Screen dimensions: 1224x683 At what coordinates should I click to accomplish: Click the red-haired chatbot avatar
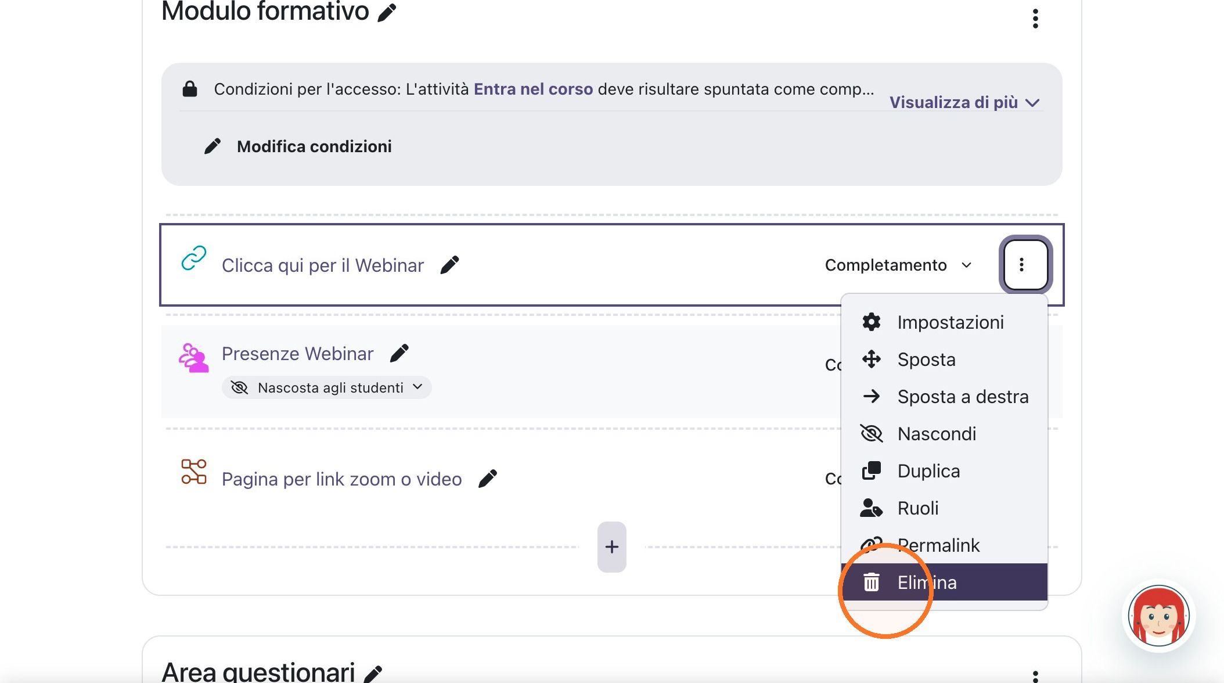tap(1159, 616)
